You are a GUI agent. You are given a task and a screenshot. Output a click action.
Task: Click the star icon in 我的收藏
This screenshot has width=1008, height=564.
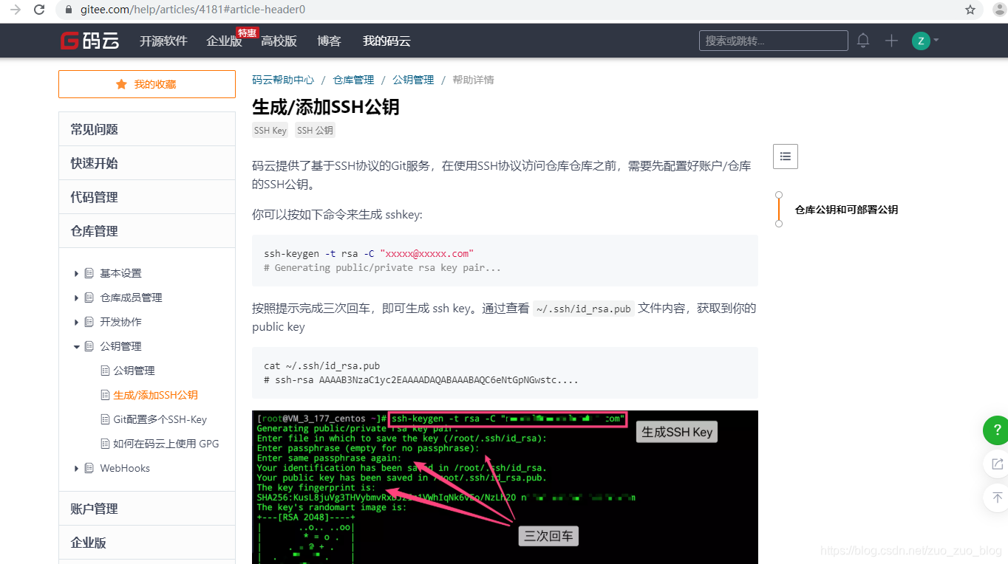point(121,84)
